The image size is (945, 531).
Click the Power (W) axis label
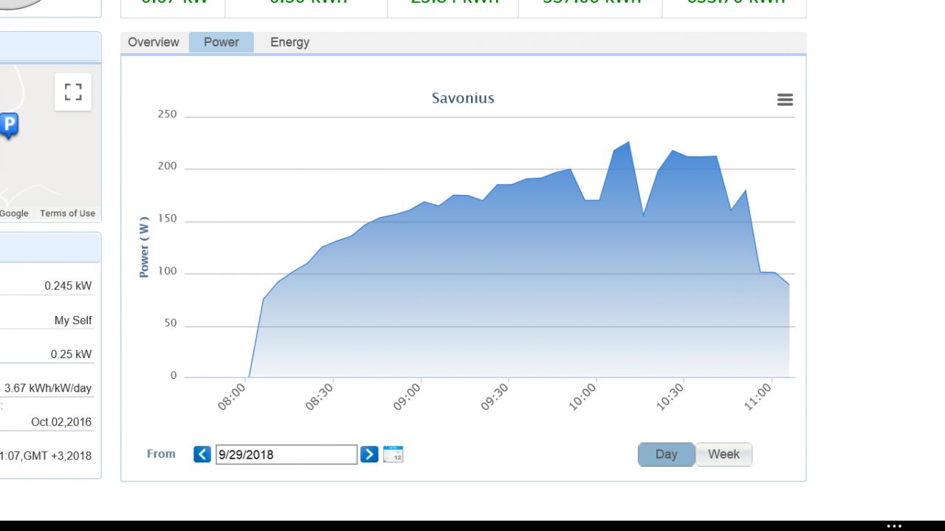click(144, 247)
